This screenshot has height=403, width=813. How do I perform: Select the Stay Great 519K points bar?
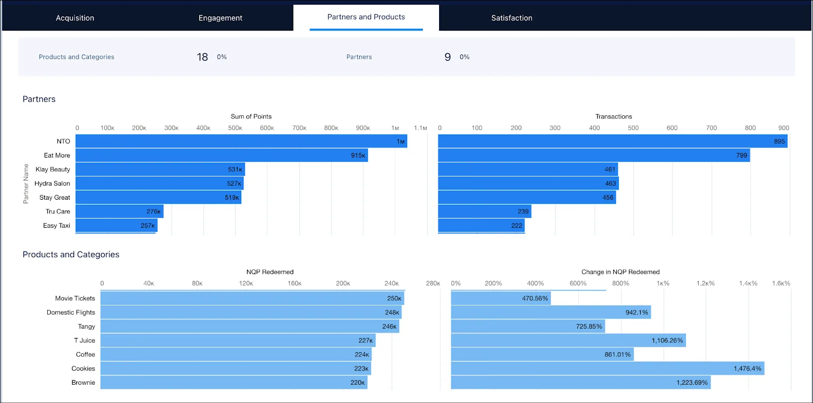[159, 198]
